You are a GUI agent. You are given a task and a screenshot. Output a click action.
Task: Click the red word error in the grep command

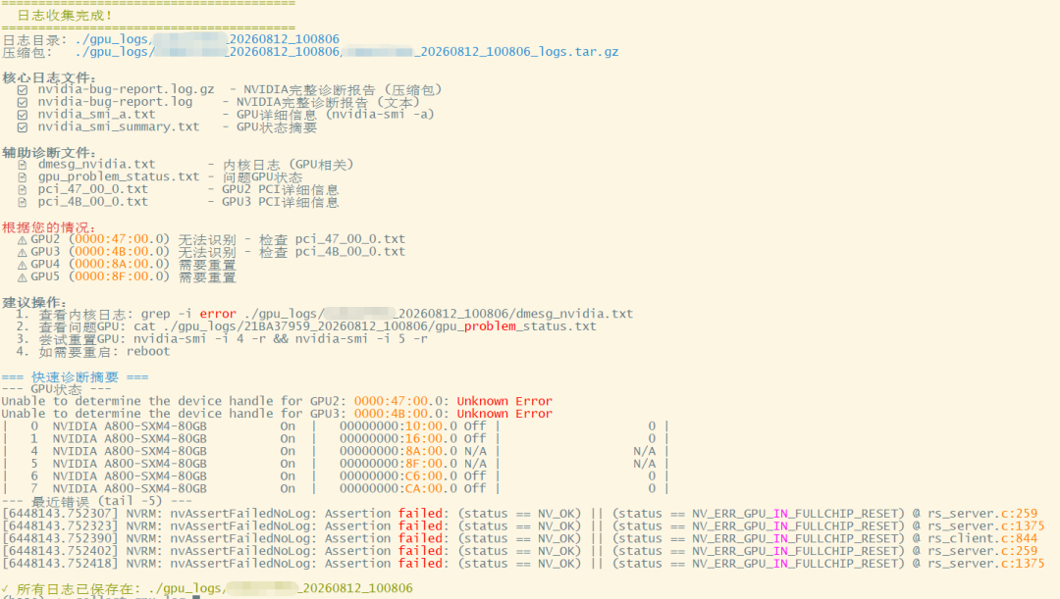point(218,314)
